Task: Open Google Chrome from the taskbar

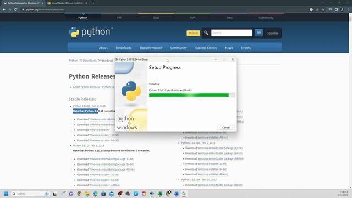Action: tap(79, 194)
